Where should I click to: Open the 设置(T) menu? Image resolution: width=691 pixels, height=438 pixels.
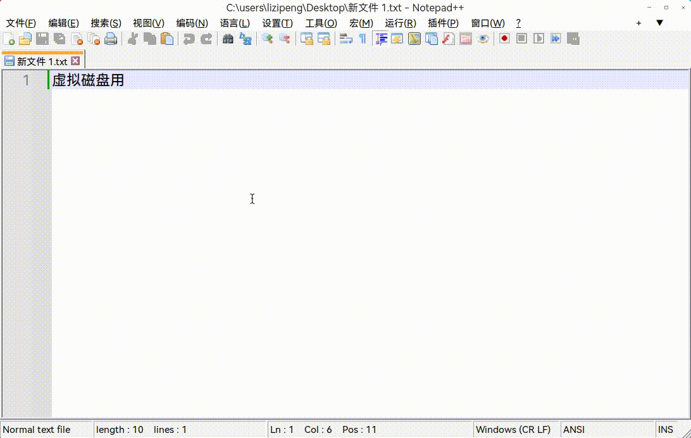pos(277,23)
